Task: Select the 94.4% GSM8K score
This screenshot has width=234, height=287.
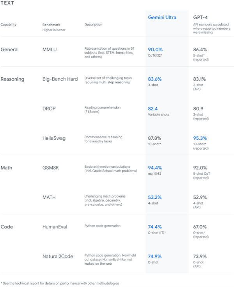Action: [155, 168]
